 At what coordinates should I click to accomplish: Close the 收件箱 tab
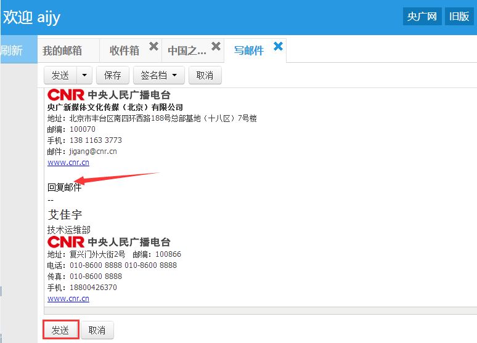(x=153, y=47)
